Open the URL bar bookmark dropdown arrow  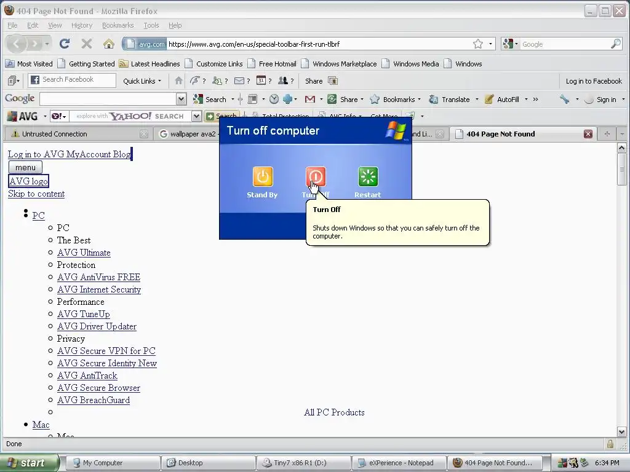tap(490, 44)
